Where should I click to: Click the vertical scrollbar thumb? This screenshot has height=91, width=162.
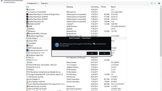pos(161,32)
